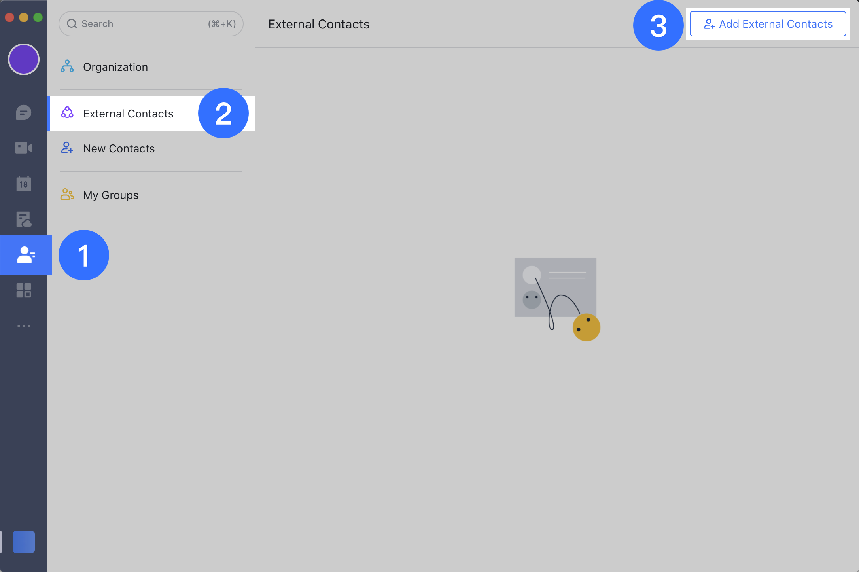This screenshot has width=859, height=572.
Task: Open the cloud Docs icon in sidebar
Action: [x=24, y=219]
